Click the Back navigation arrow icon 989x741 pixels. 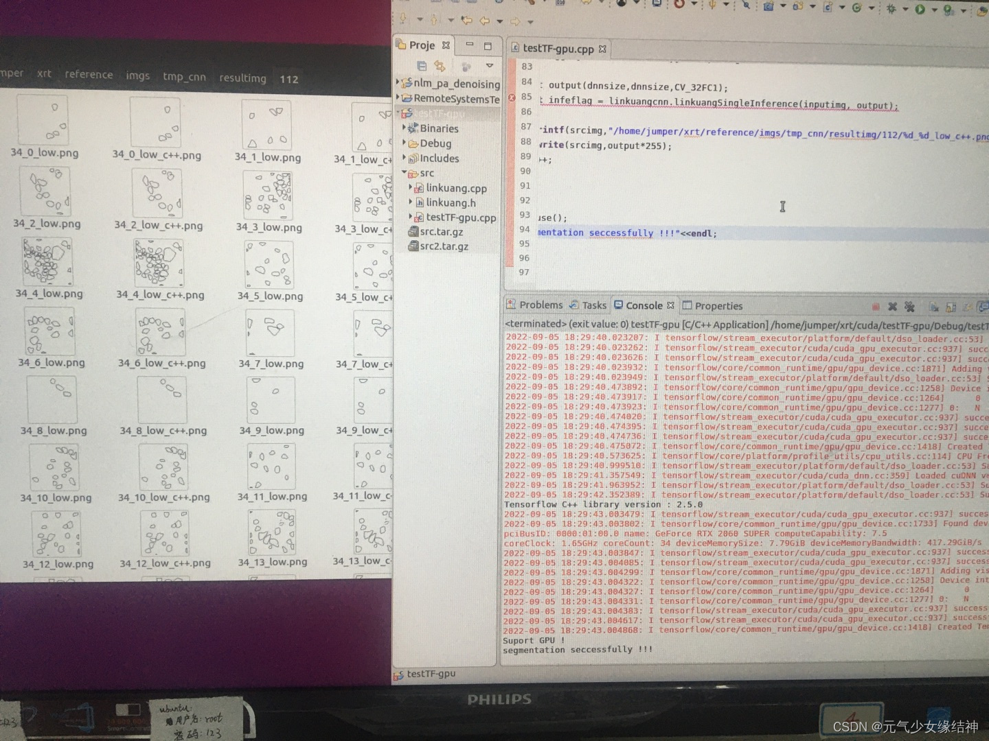[484, 20]
